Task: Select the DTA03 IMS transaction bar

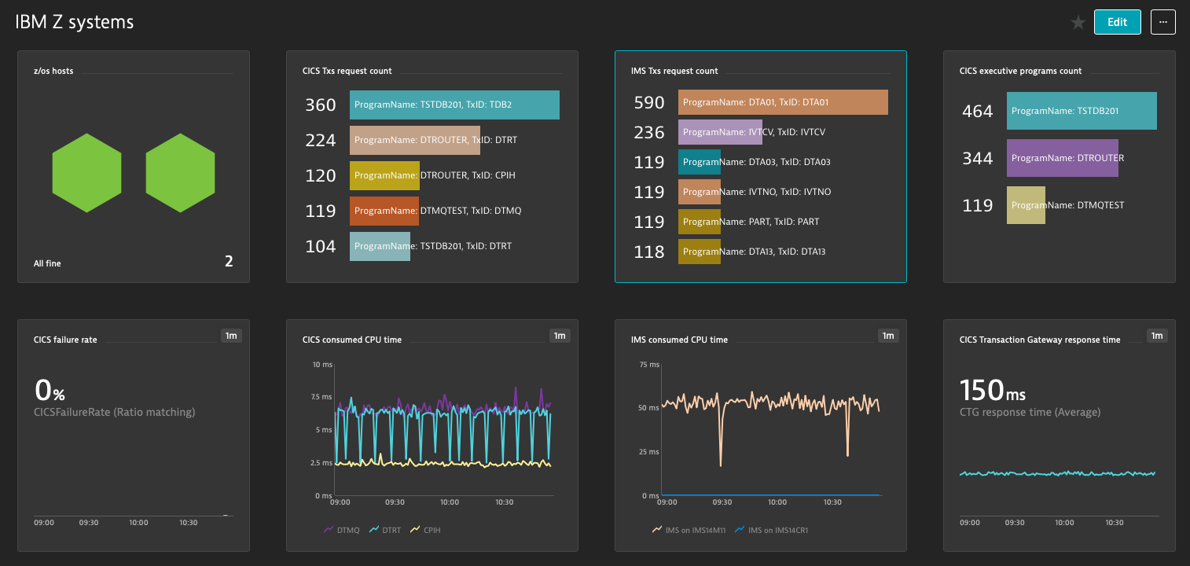Action: [x=700, y=162]
